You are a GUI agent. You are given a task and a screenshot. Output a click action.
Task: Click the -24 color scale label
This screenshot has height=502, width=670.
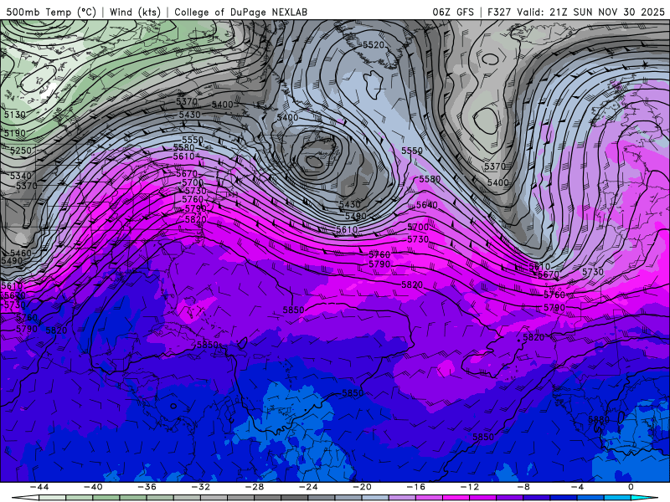click(308, 487)
